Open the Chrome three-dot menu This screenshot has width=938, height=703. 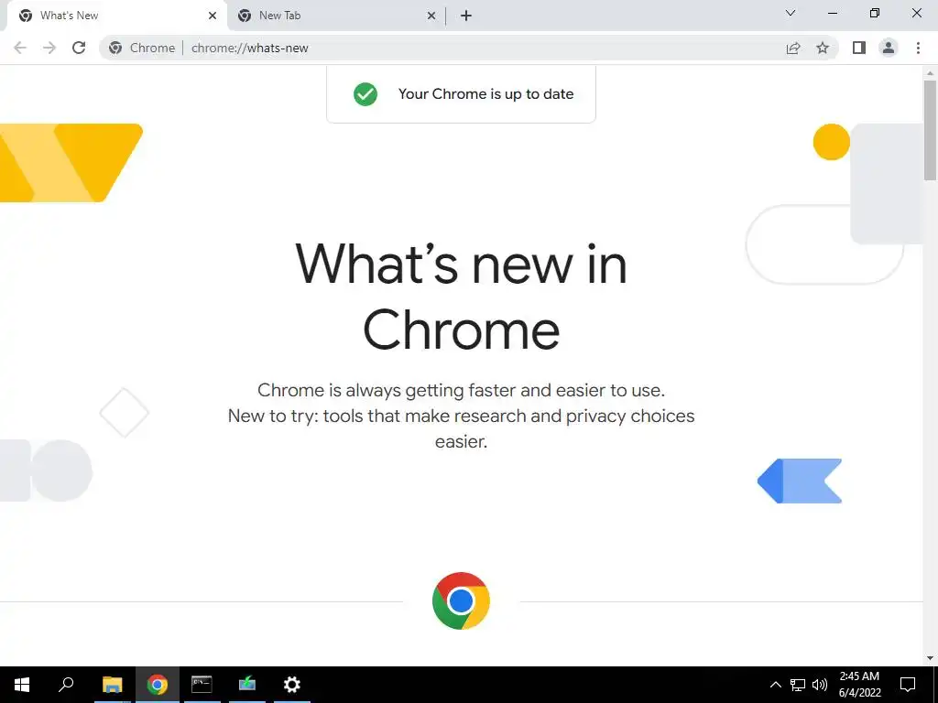(x=918, y=48)
